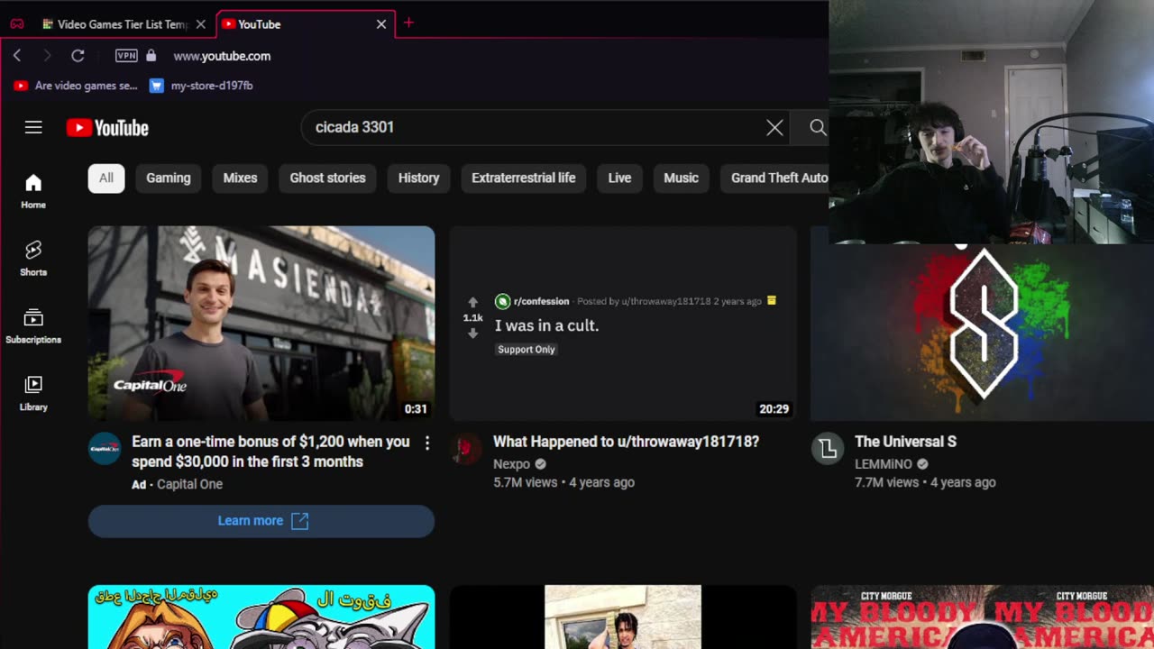Select the Ghost stories filter chip
The image size is (1154, 649).
327,178
